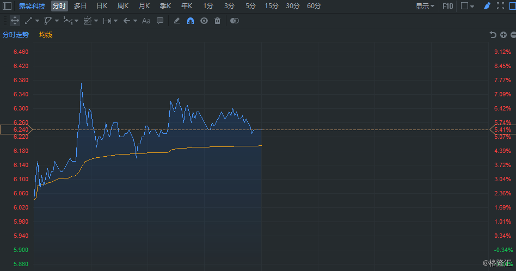The width and height of the screenshot is (516, 271).
Task: Click the 均线 legend label
Action: pos(46,35)
